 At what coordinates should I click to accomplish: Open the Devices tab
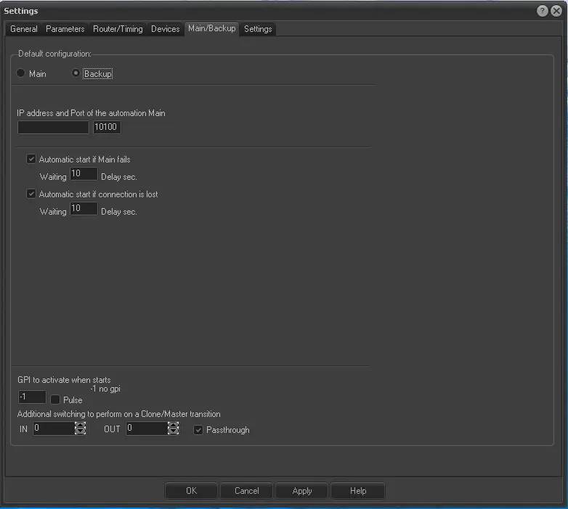pyautogui.click(x=165, y=29)
